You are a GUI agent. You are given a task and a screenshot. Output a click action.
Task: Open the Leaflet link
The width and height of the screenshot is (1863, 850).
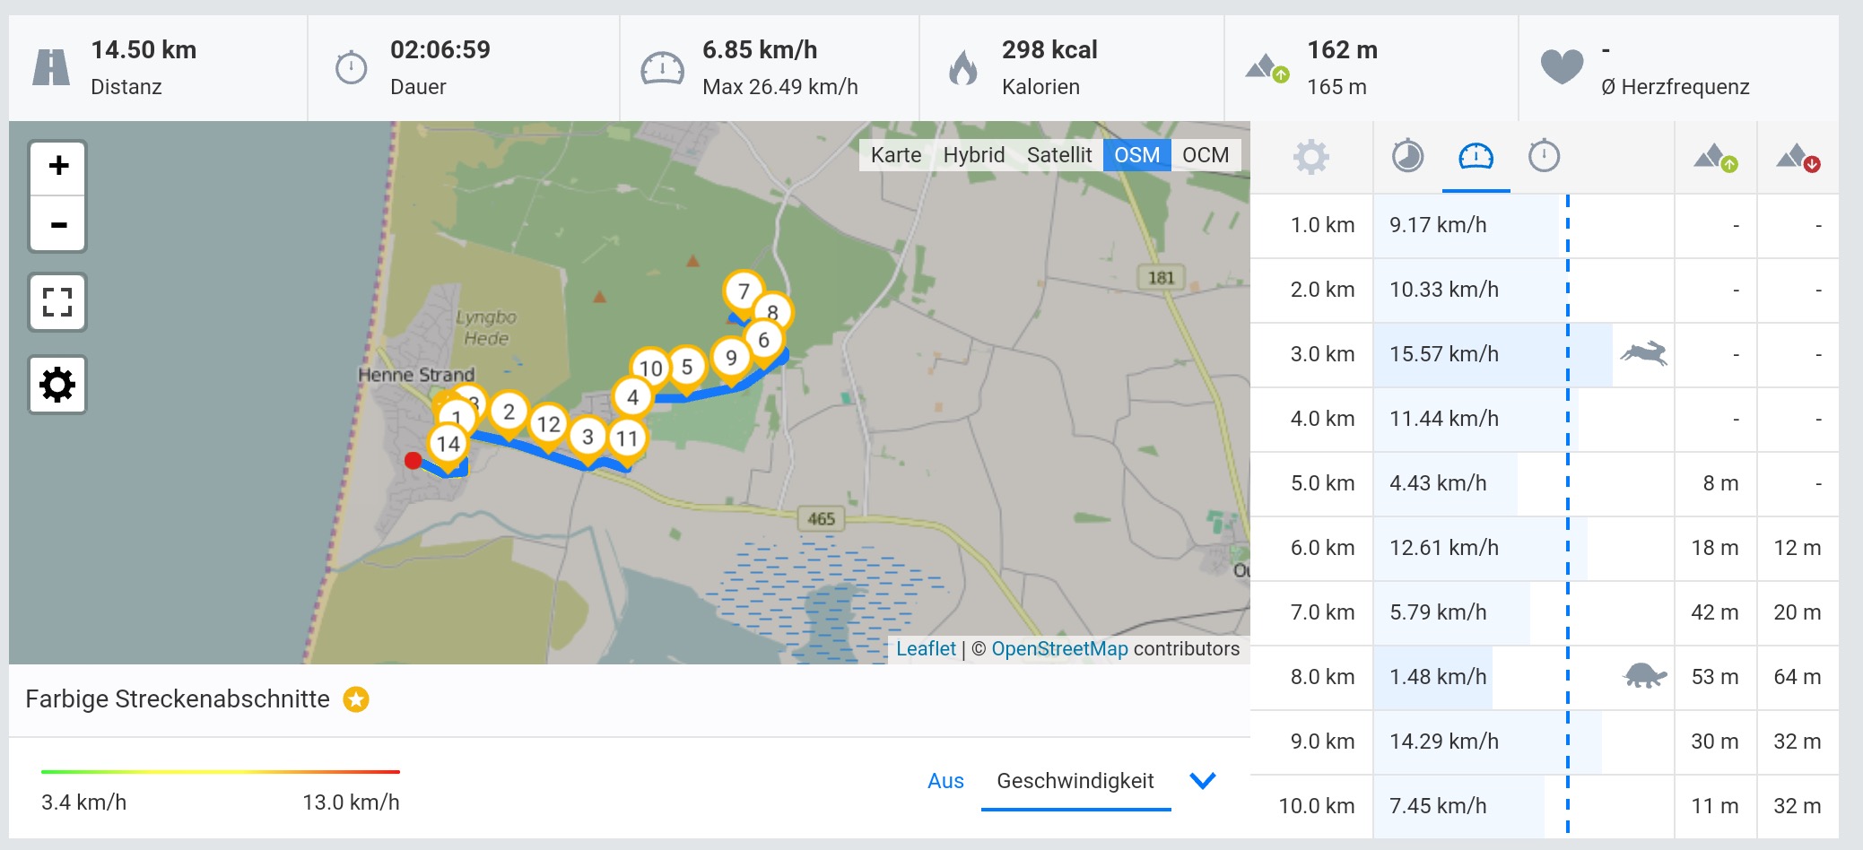pos(926,648)
